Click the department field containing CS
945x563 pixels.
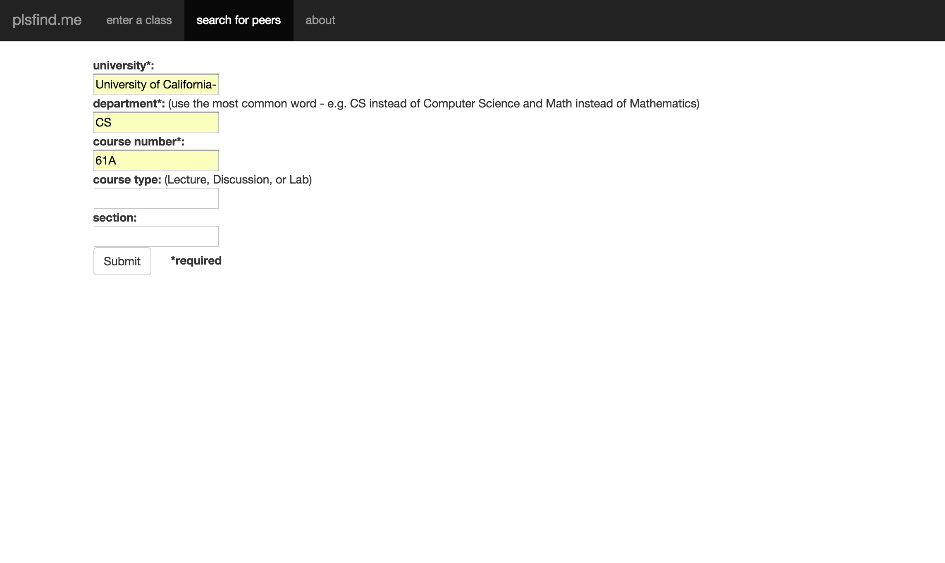[x=156, y=123]
